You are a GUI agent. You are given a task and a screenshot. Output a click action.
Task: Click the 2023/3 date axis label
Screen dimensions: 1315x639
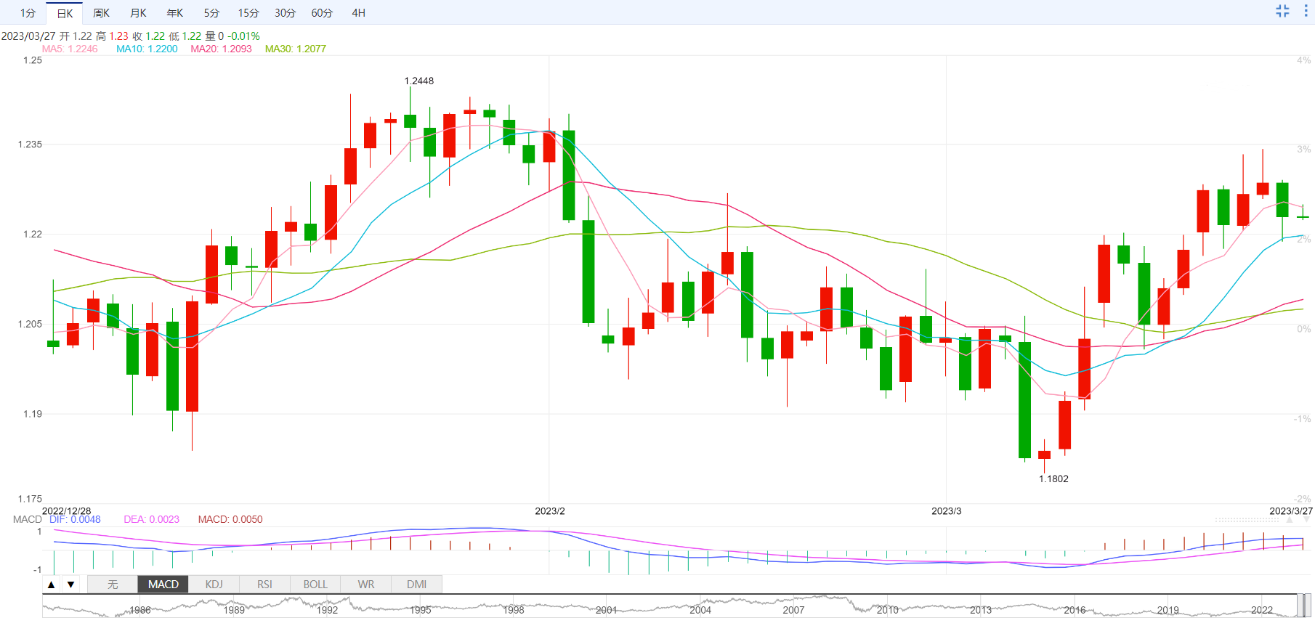[x=947, y=511]
